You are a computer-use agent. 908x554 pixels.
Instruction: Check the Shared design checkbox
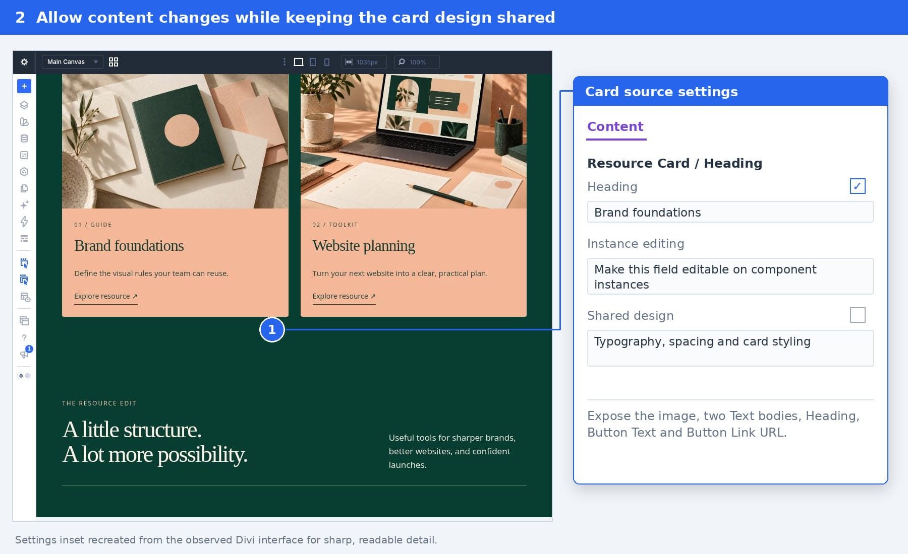pyautogui.click(x=858, y=315)
